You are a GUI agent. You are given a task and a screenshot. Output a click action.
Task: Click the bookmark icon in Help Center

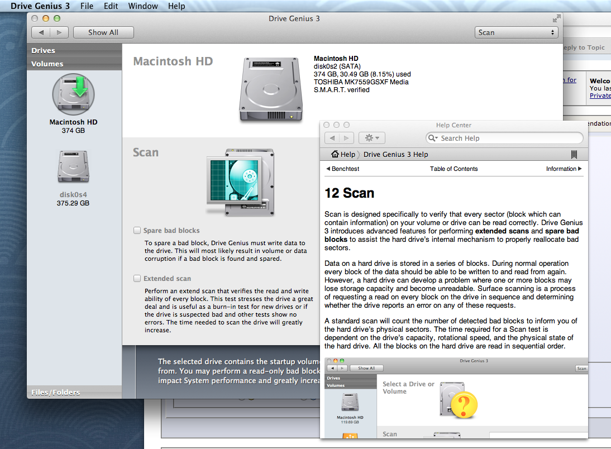point(574,154)
